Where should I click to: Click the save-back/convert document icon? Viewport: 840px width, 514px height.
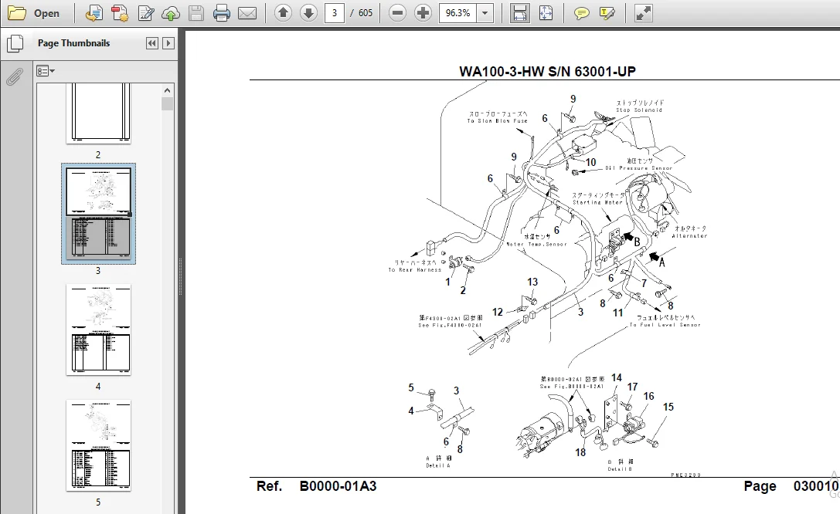click(94, 13)
